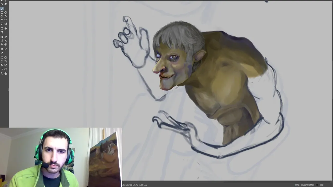This screenshot has height=187, width=333.
Task: Select the Polyline tool
Action: (x=5, y=16)
